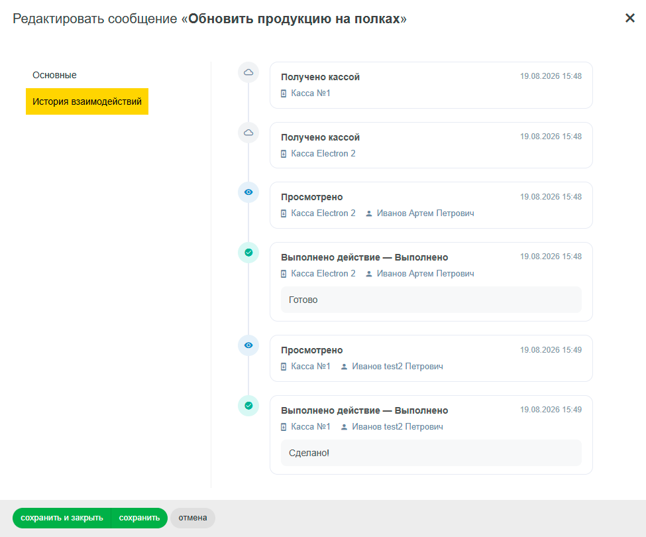
Task: Click the Сделано! comment box
Action: tap(431, 453)
